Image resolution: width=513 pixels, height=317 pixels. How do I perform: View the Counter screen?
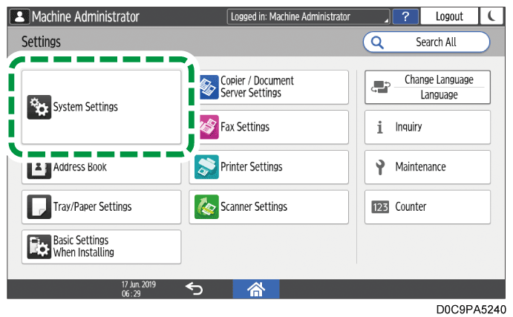427,207
